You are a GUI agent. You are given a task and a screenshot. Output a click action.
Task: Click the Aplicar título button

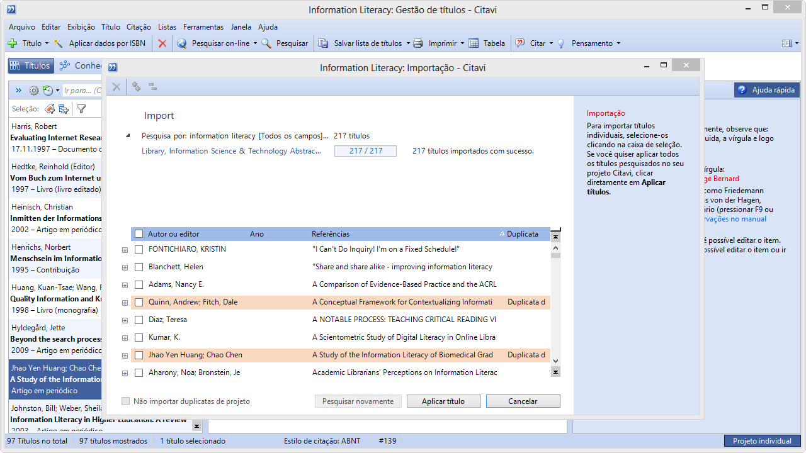point(443,401)
